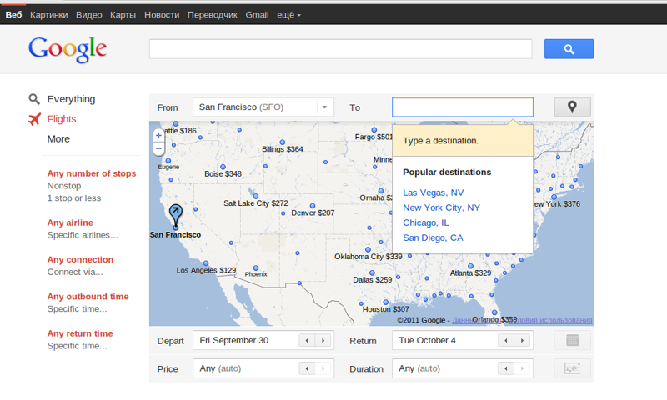Open Specific time under outbound time
The height and width of the screenshot is (400, 667).
[x=77, y=309]
